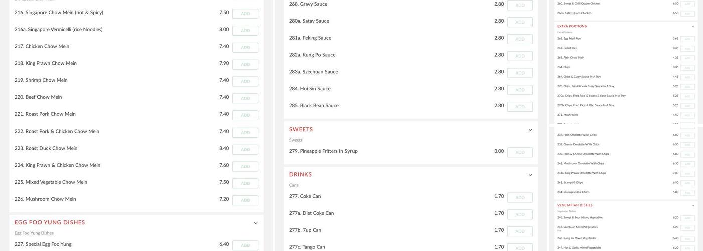This screenshot has height=251, width=703.
Task: Collapse the Vegetarian Dishes section
Action: click(693, 206)
